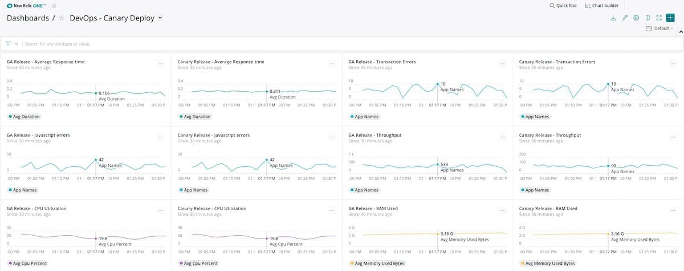
Task: Toggle Avg Memory Used Bytes legend in Canary Release RAM
Action: point(548,264)
